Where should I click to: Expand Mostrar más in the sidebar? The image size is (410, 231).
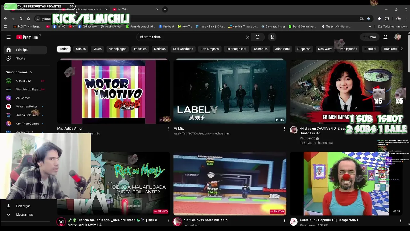click(x=25, y=215)
